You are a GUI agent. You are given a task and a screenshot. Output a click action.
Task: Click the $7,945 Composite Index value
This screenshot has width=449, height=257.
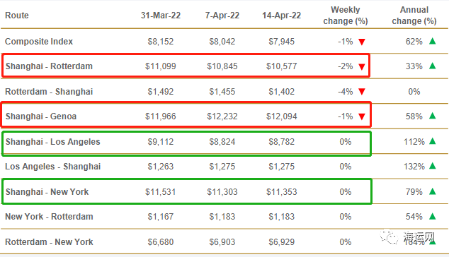pyautogui.click(x=281, y=42)
